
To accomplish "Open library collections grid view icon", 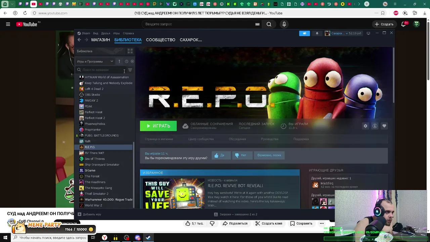I will tap(130, 51).
